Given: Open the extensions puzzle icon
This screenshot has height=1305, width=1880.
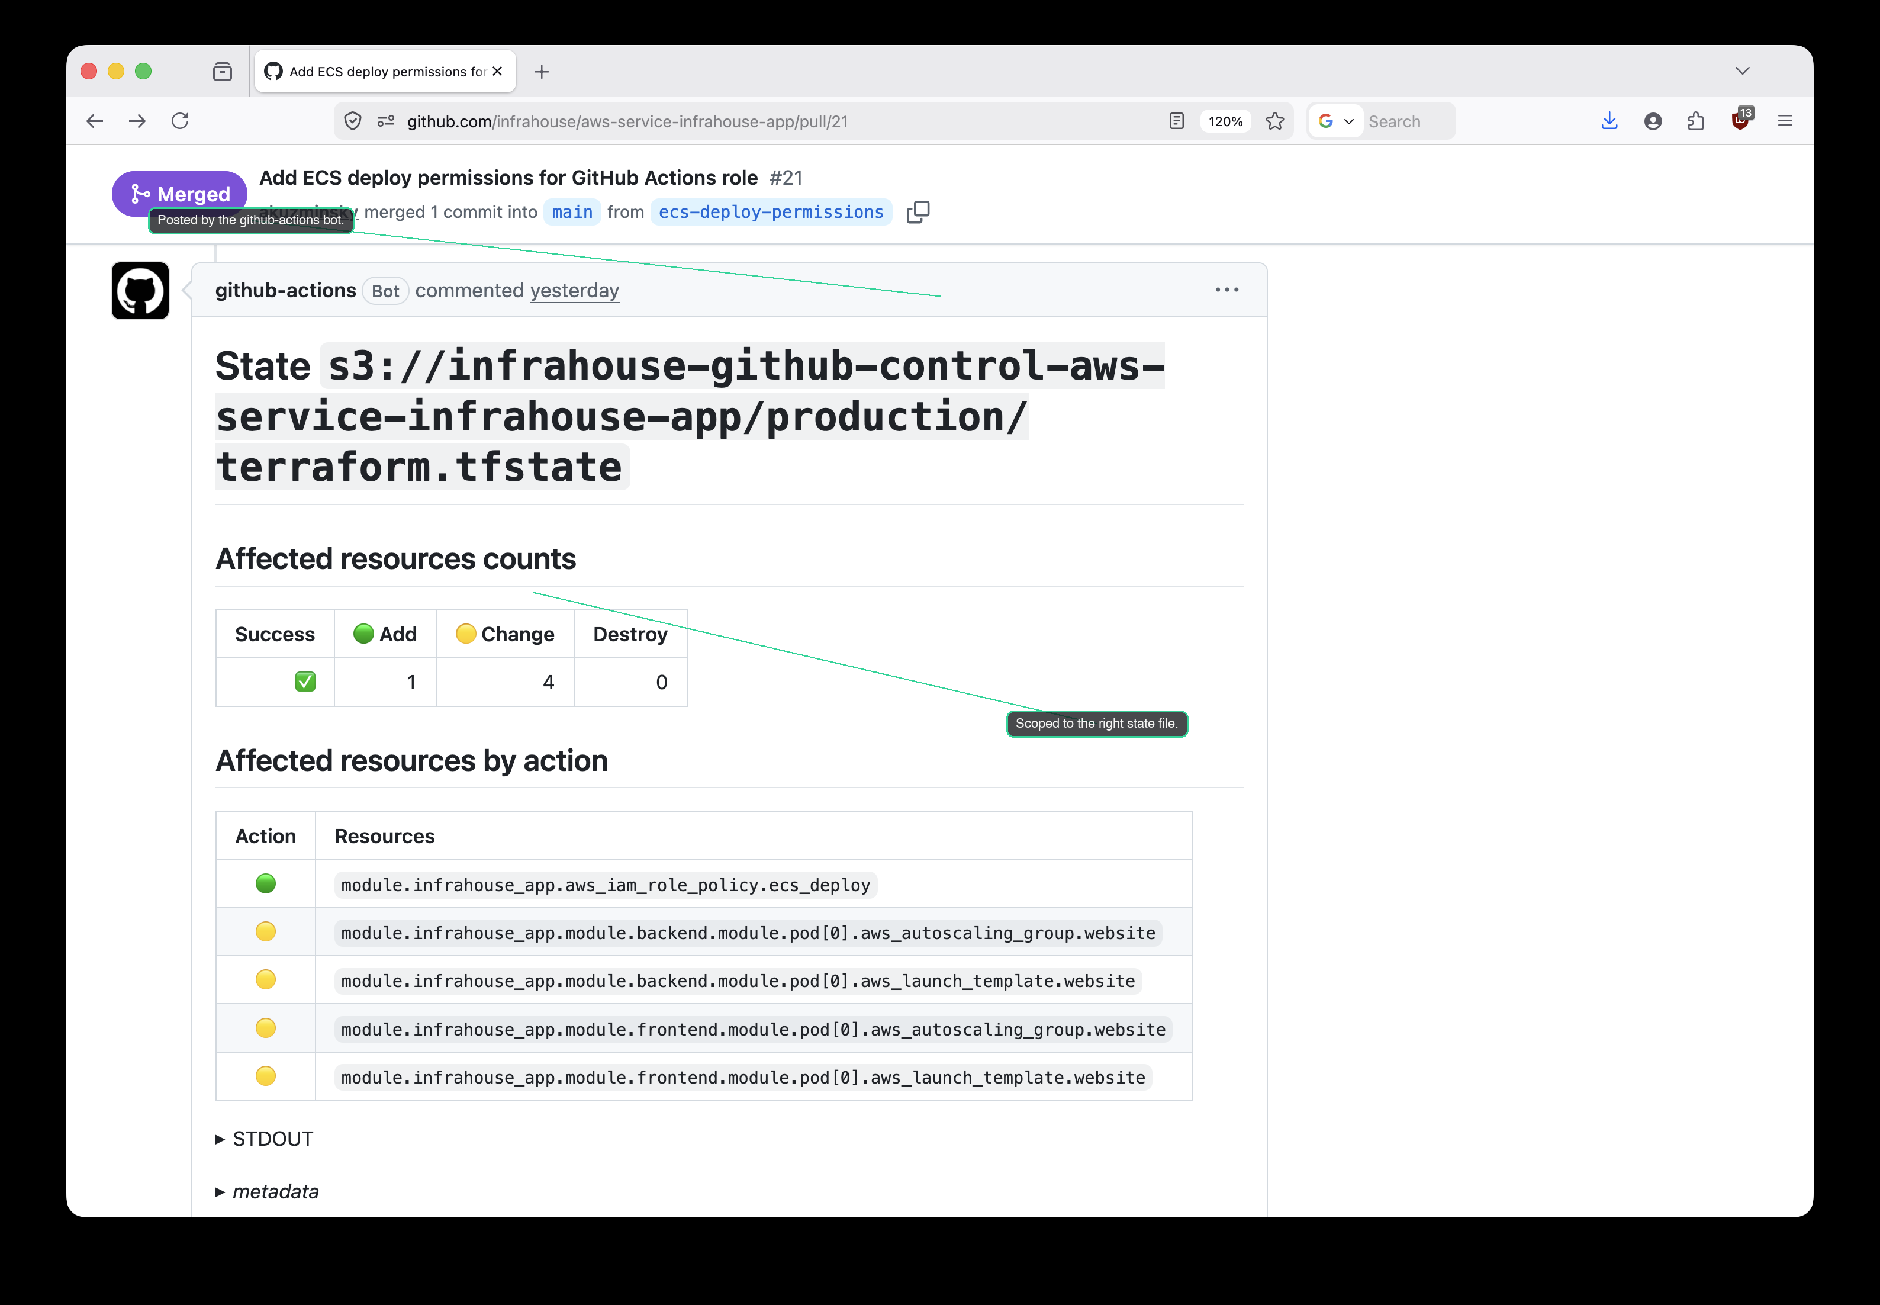Looking at the screenshot, I should [1696, 121].
